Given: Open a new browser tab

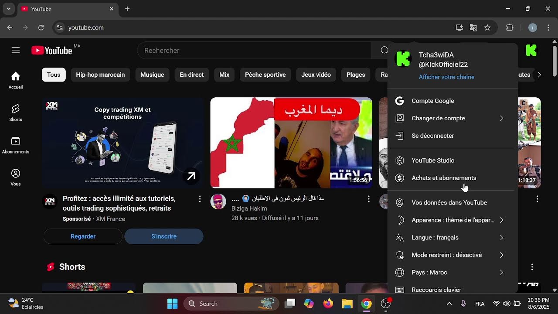Looking at the screenshot, I should [x=127, y=9].
